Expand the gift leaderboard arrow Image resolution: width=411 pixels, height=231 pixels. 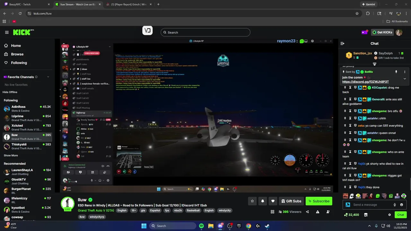coord(374,64)
